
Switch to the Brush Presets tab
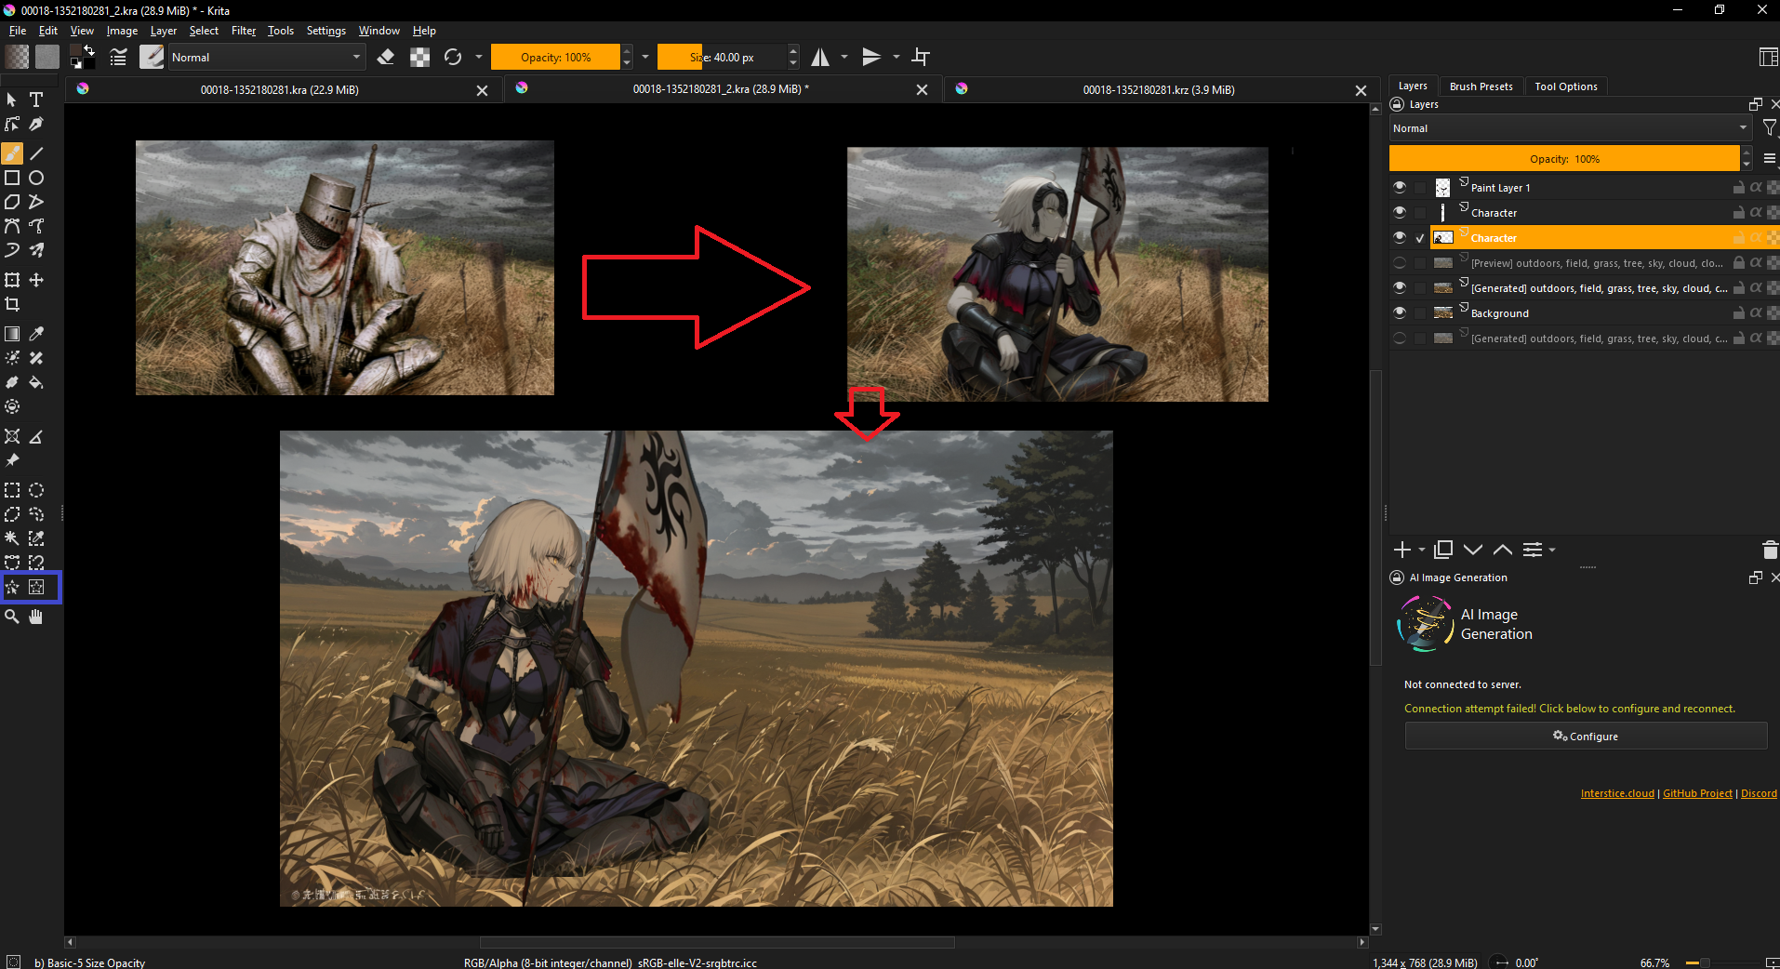pyautogui.click(x=1481, y=86)
